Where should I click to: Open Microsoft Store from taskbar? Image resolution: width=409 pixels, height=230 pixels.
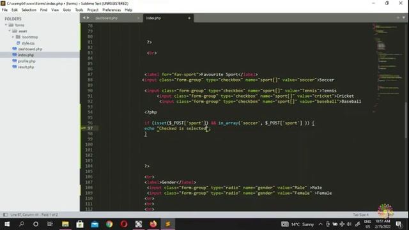80,224
